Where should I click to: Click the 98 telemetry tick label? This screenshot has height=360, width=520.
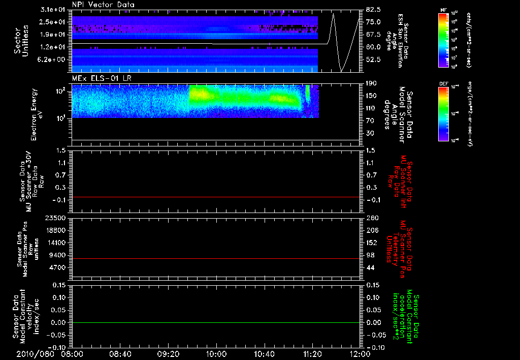point(370,255)
